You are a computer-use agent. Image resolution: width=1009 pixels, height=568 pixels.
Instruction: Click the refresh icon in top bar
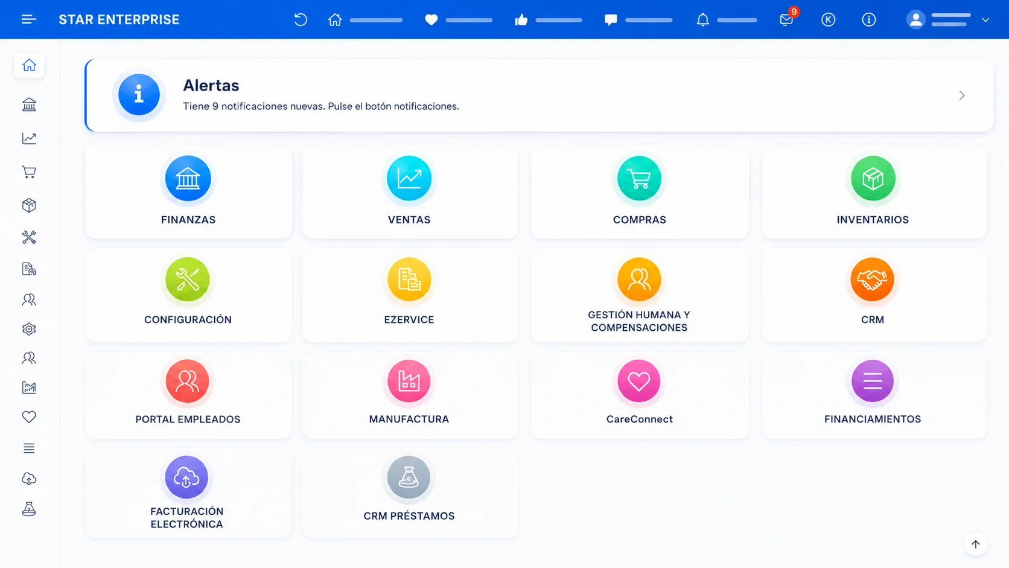[x=301, y=19]
